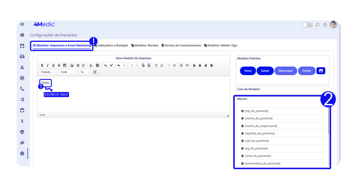The height and width of the screenshot is (187, 357).
Task: Insert the [nome_do_paciente] macro
Action: tap(259, 119)
